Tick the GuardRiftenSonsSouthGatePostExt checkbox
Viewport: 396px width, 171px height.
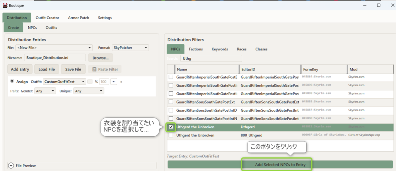tap(171, 102)
